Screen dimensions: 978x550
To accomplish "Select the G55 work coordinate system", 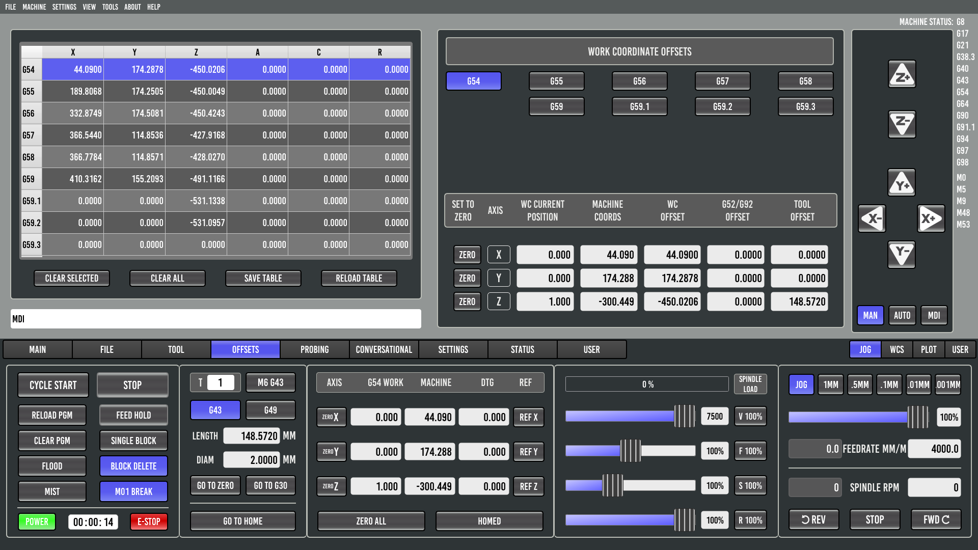I will pos(556,81).
